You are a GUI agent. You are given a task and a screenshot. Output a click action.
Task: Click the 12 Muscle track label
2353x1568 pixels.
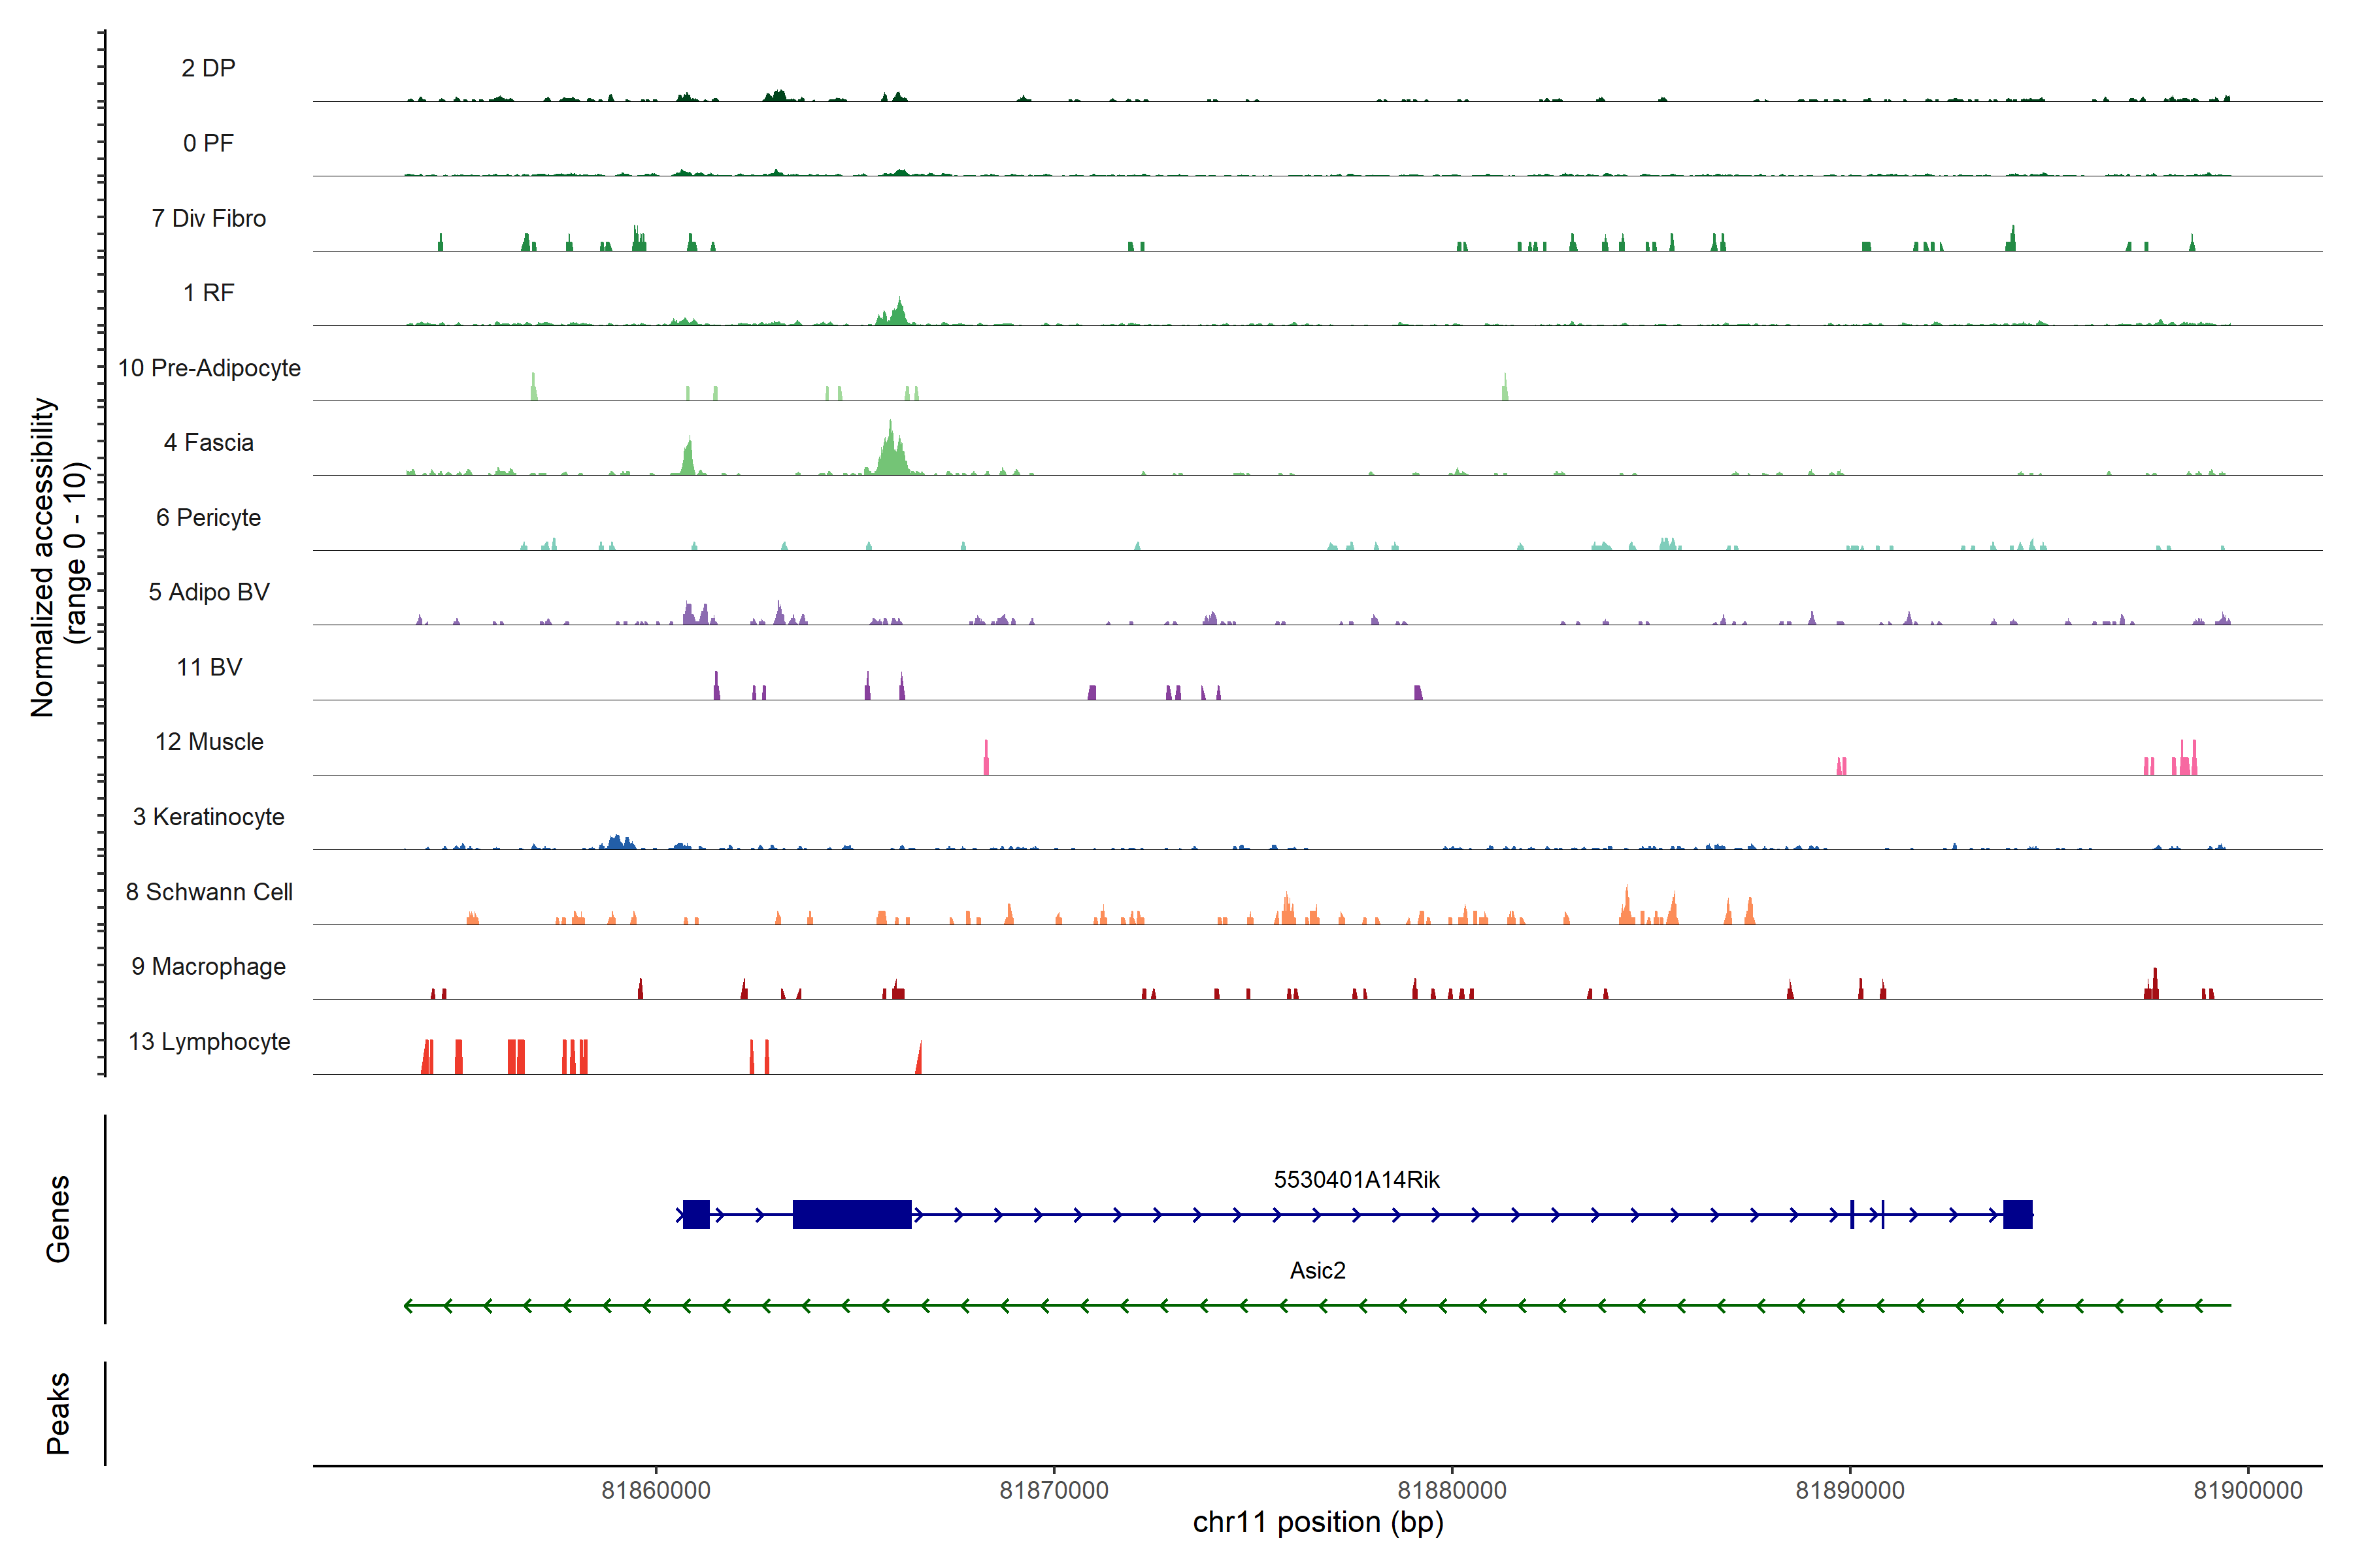click(x=209, y=742)
